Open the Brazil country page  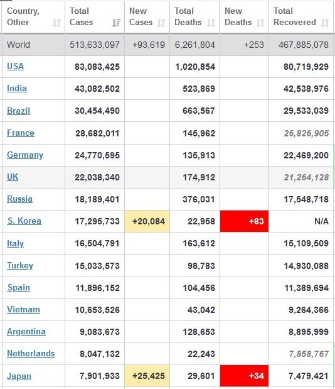pyautogui.click(x=18, y=111)
